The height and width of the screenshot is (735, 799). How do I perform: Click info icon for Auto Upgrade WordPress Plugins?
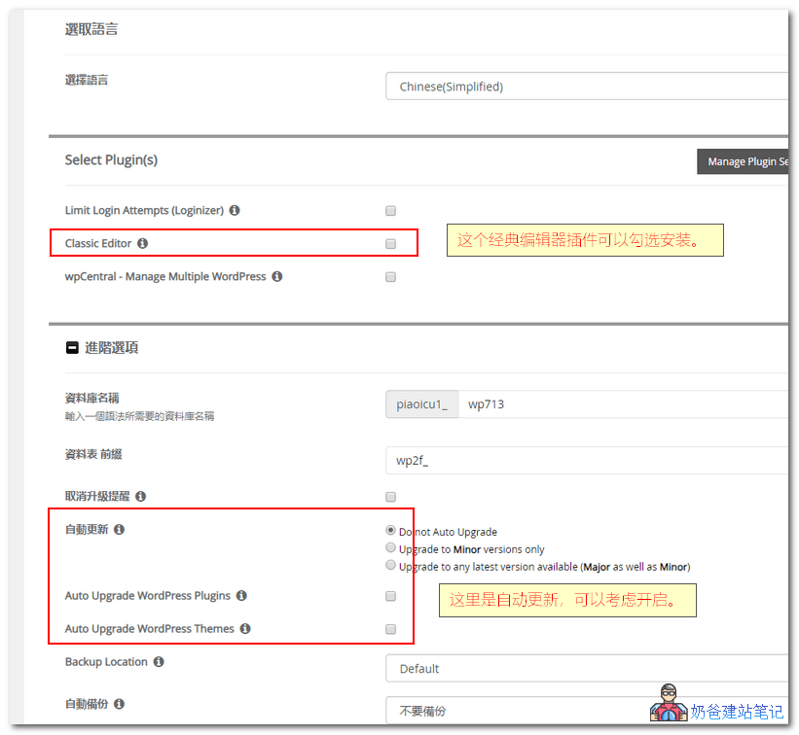point(241,596)
